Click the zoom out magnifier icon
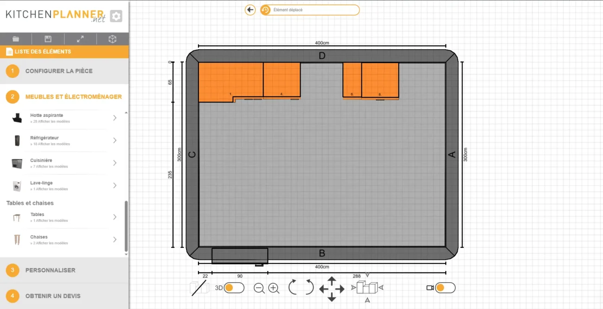The image size is (603, 309). pos(259,288)
